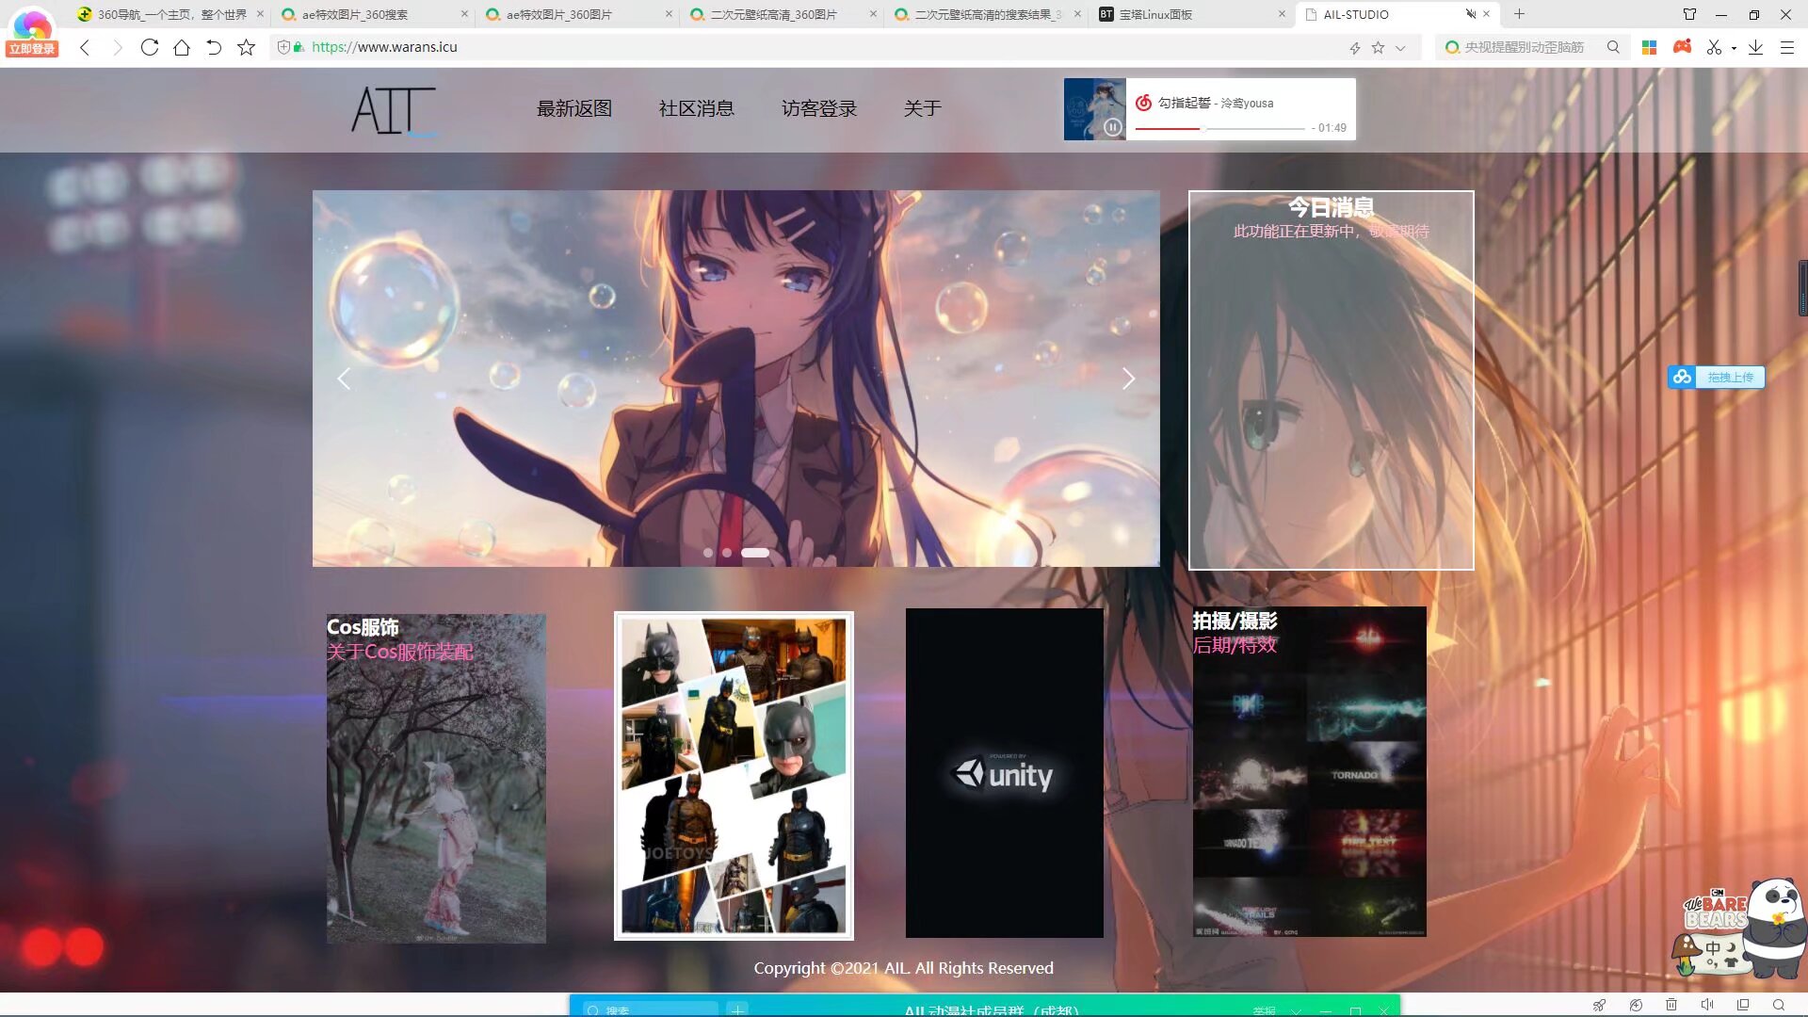Image resolution: width=1808 pixels, height=1017 pixels.
Task: Open the 关于 menu item
Action: 923,109
